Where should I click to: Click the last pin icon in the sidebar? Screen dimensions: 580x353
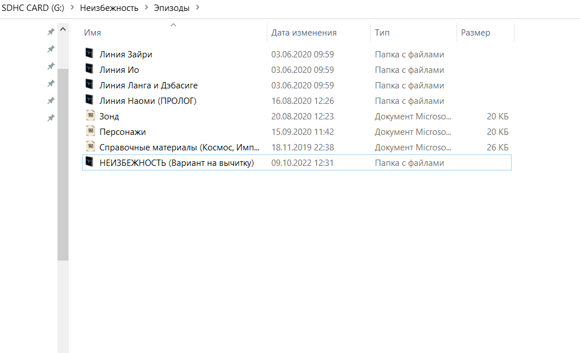51,118
